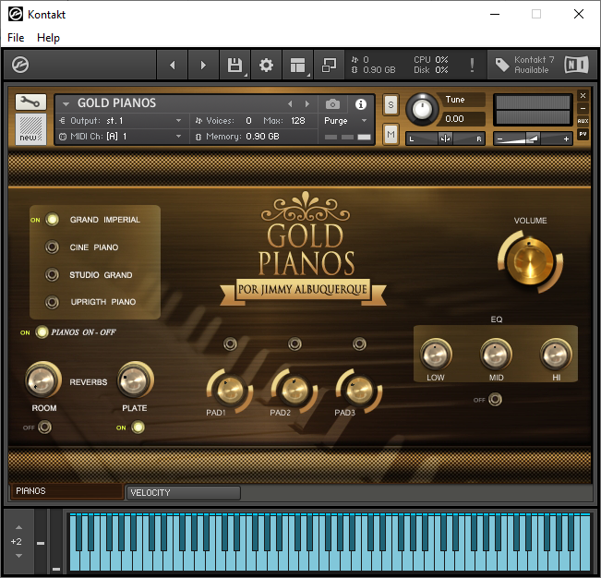Show instrument info with the i icon
This screenshot has height=578, width=601.
coord(361,104)
